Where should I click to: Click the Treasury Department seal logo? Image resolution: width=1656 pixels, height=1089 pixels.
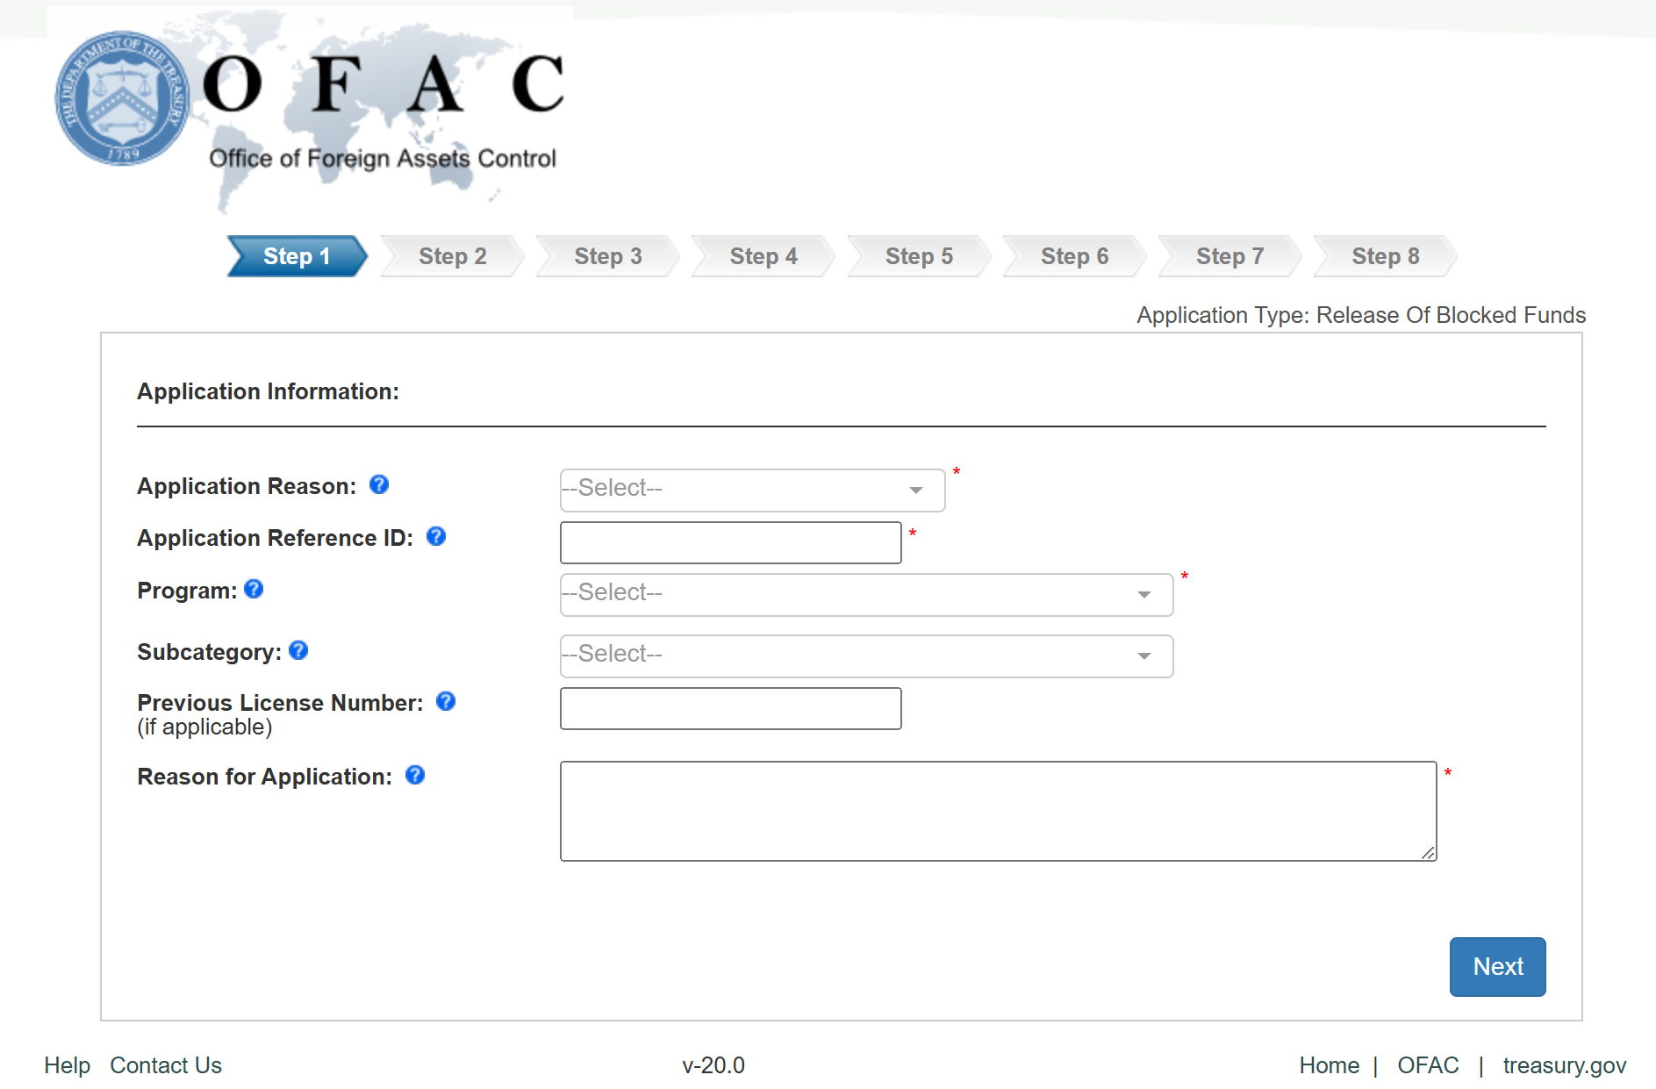coord(122,99)
